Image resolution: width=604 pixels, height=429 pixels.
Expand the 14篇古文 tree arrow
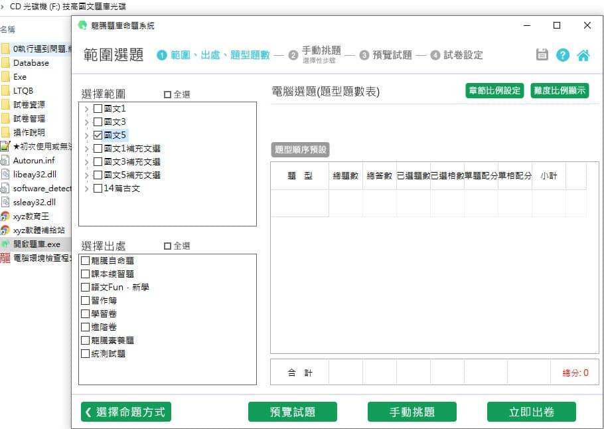(x=87, y=189)
